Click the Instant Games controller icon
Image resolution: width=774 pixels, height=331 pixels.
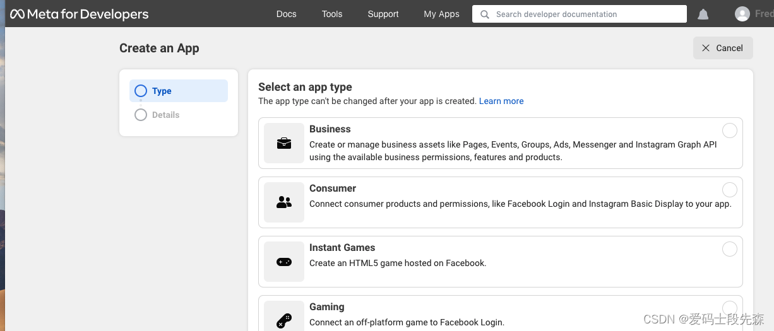(284, 262)
